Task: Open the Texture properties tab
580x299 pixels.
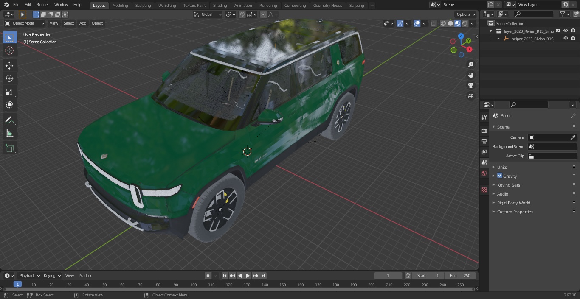Action: click(484, 190)
